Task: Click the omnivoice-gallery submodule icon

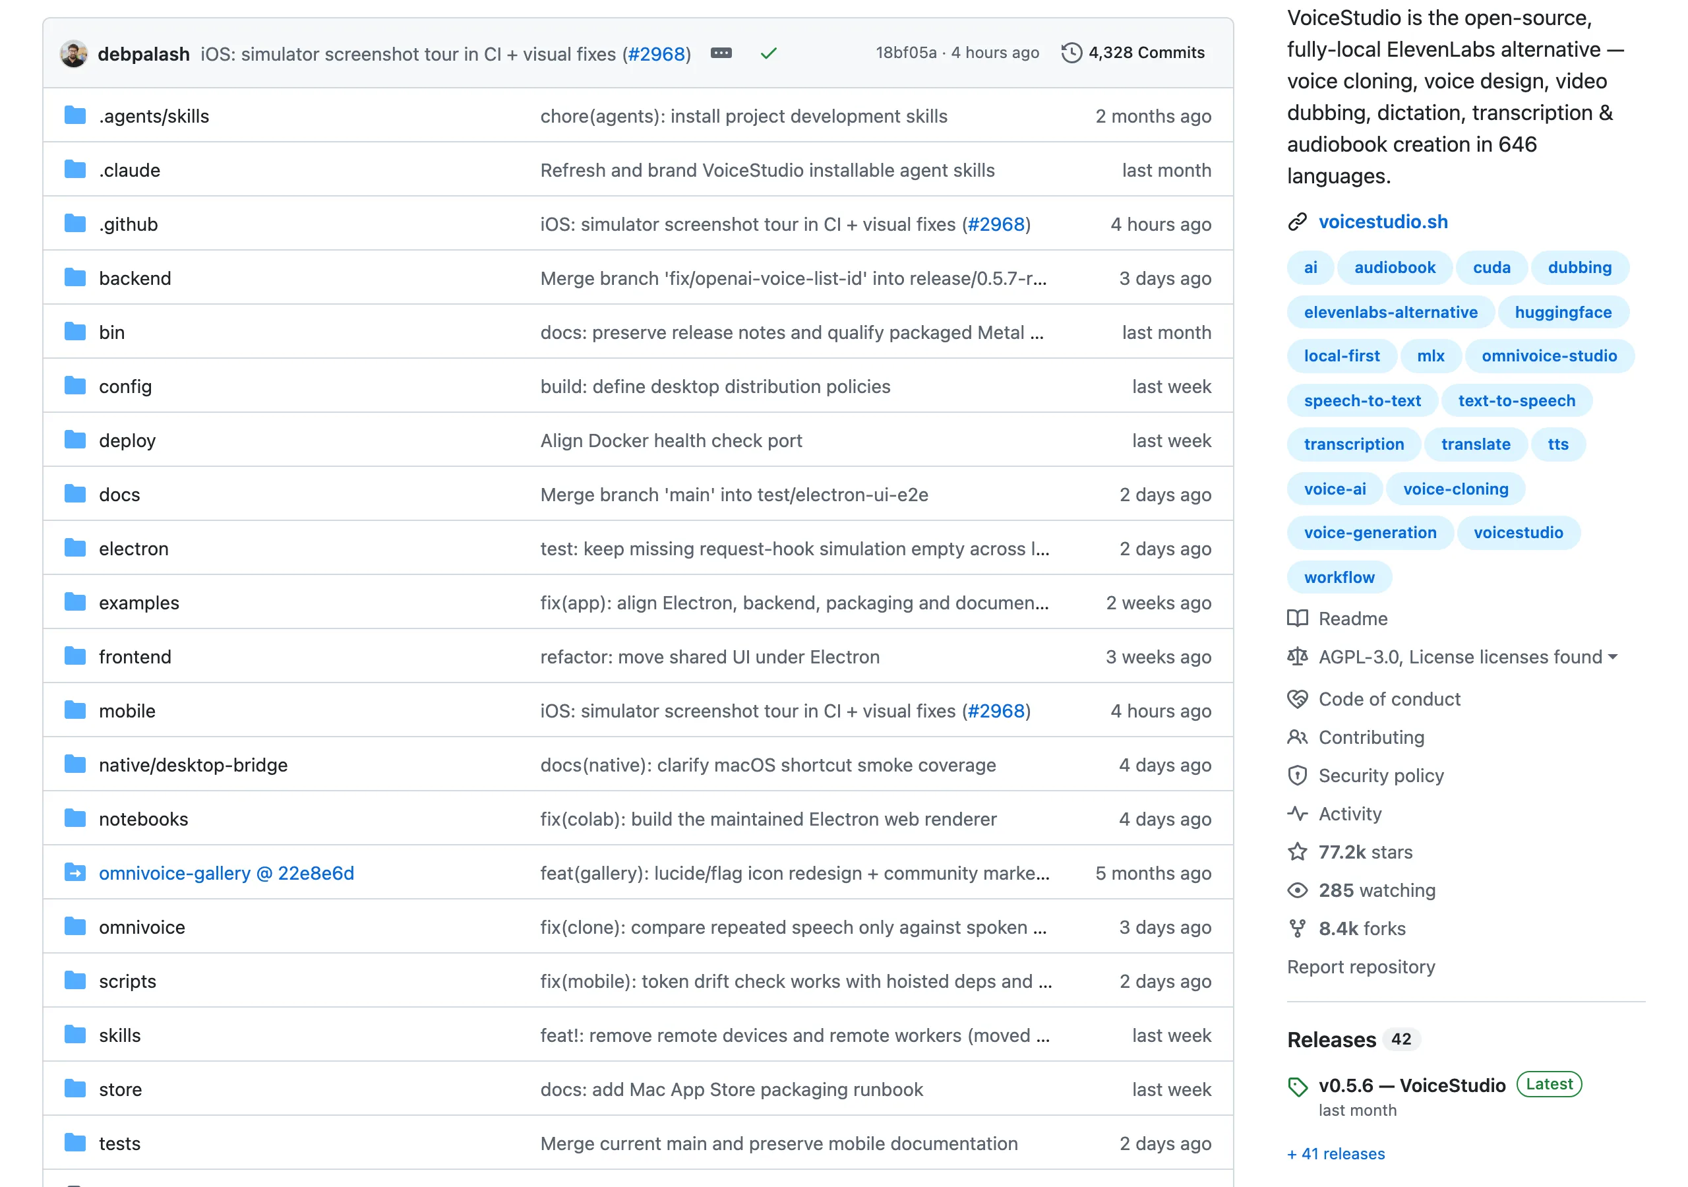Action: (x=75, y=873)
